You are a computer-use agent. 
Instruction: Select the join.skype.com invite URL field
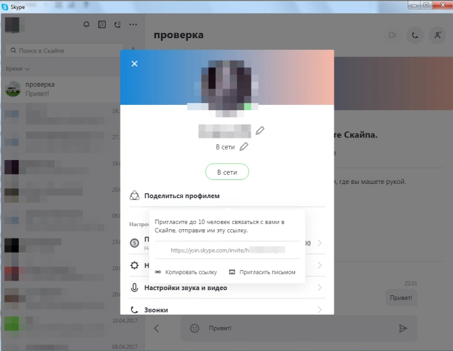[227, 250]
